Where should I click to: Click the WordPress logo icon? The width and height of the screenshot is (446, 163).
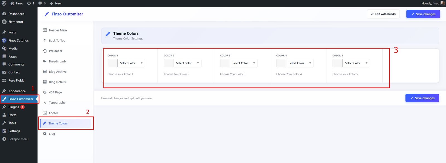4,3
